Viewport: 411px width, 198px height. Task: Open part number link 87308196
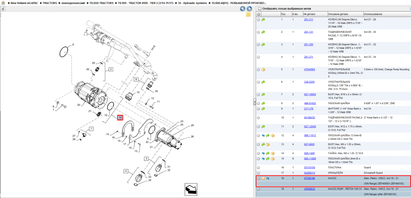pyautogui.click(x=309, y=178)
